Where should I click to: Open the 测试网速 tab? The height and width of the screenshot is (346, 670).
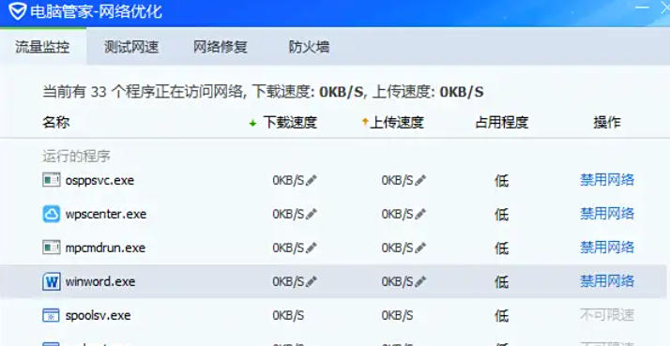pos(131,47)
